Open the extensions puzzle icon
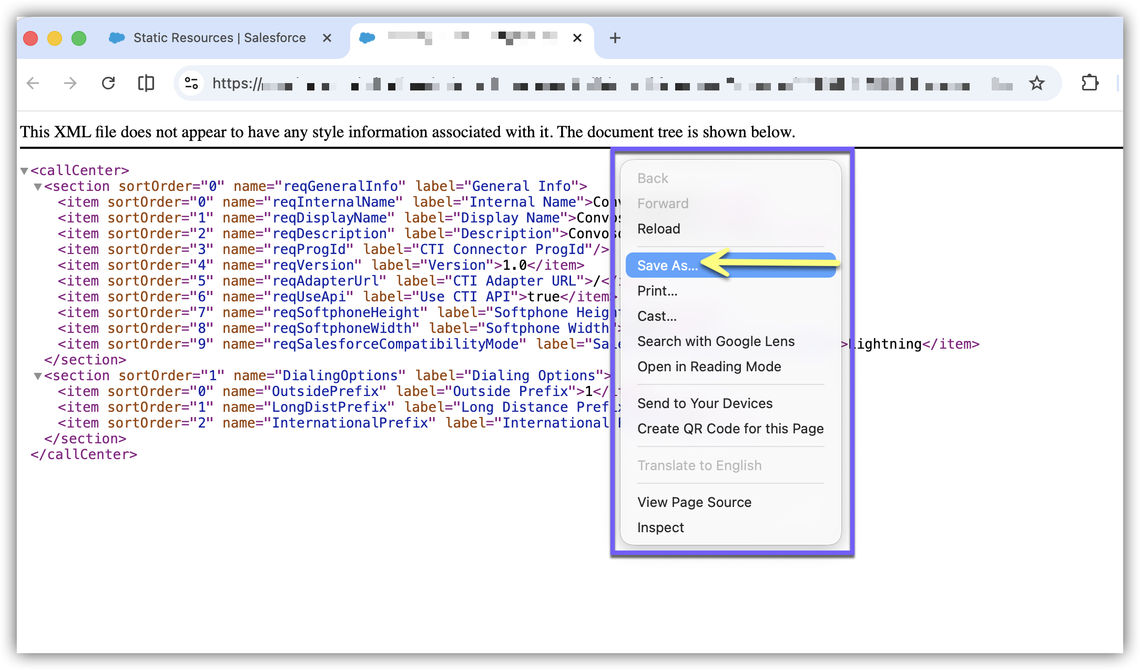This screenshot has width=1140, height=670. [x=1090, y=83]
